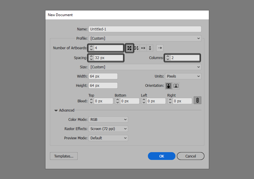This screenshot has height=179, width=254.
Task: Open the Preview Mode dropdown
Action: [108, 138]
